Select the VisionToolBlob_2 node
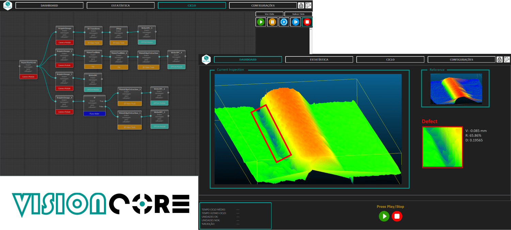 (119, 60)
